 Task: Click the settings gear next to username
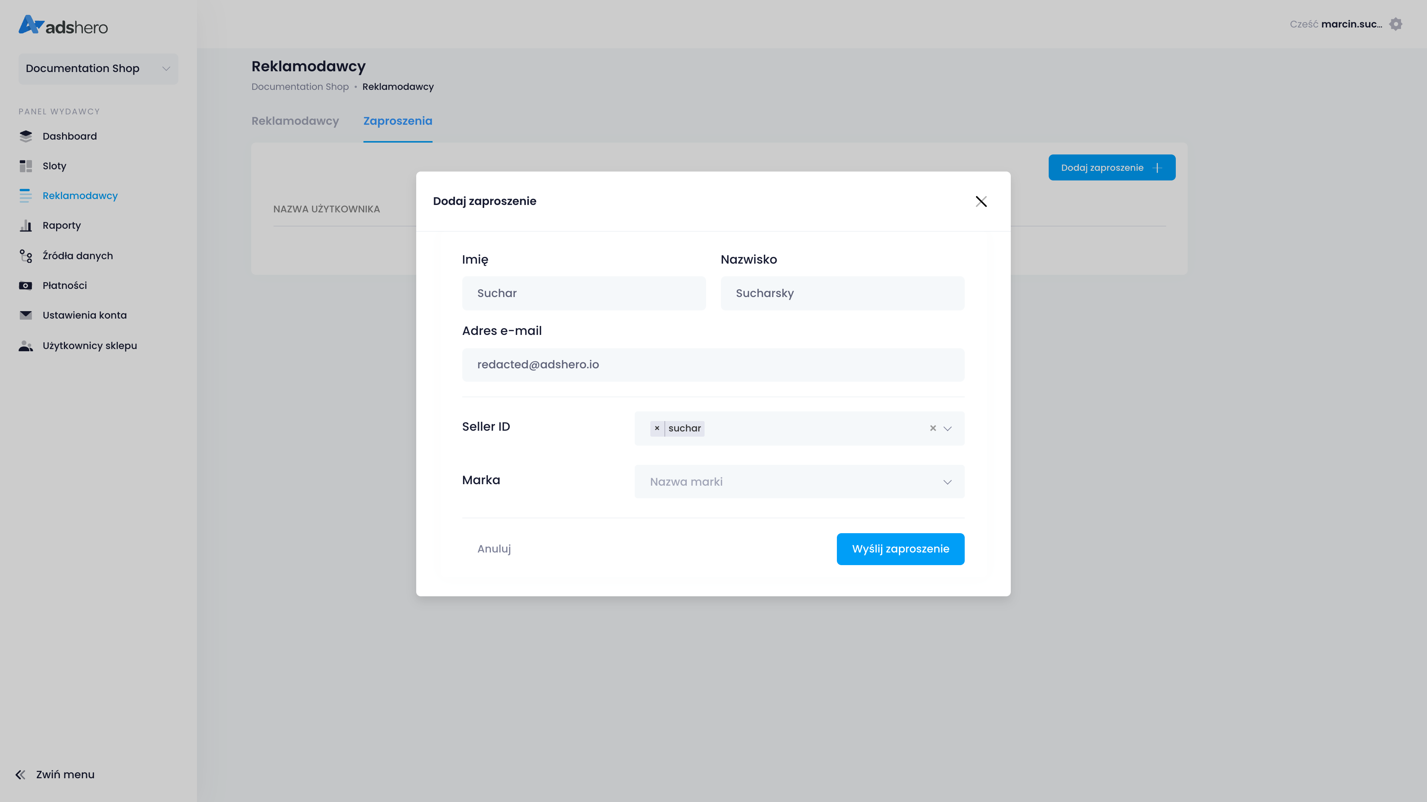point(1395,25)
